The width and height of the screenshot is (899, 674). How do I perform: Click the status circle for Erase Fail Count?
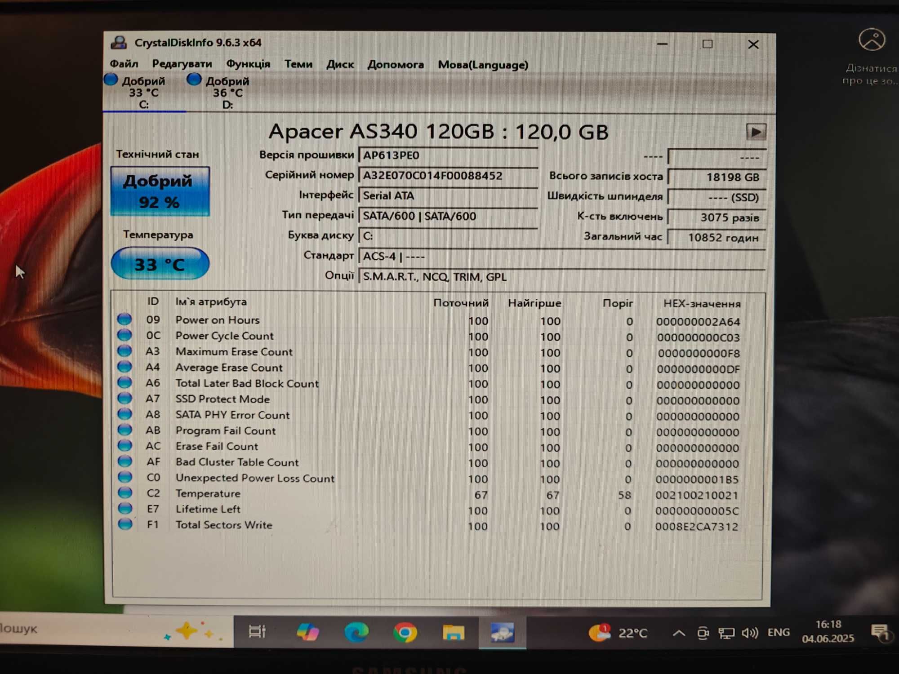pyautogui.click(x=125, y=445)
